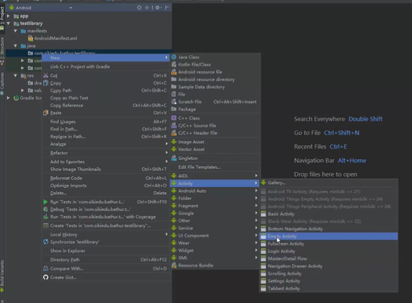Choose Fullscreen Activity template

point(329,244)
